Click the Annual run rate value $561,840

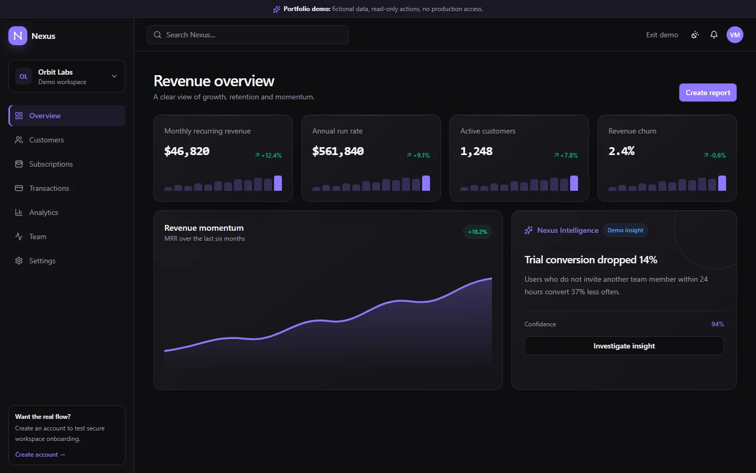(x=338, y=151)
